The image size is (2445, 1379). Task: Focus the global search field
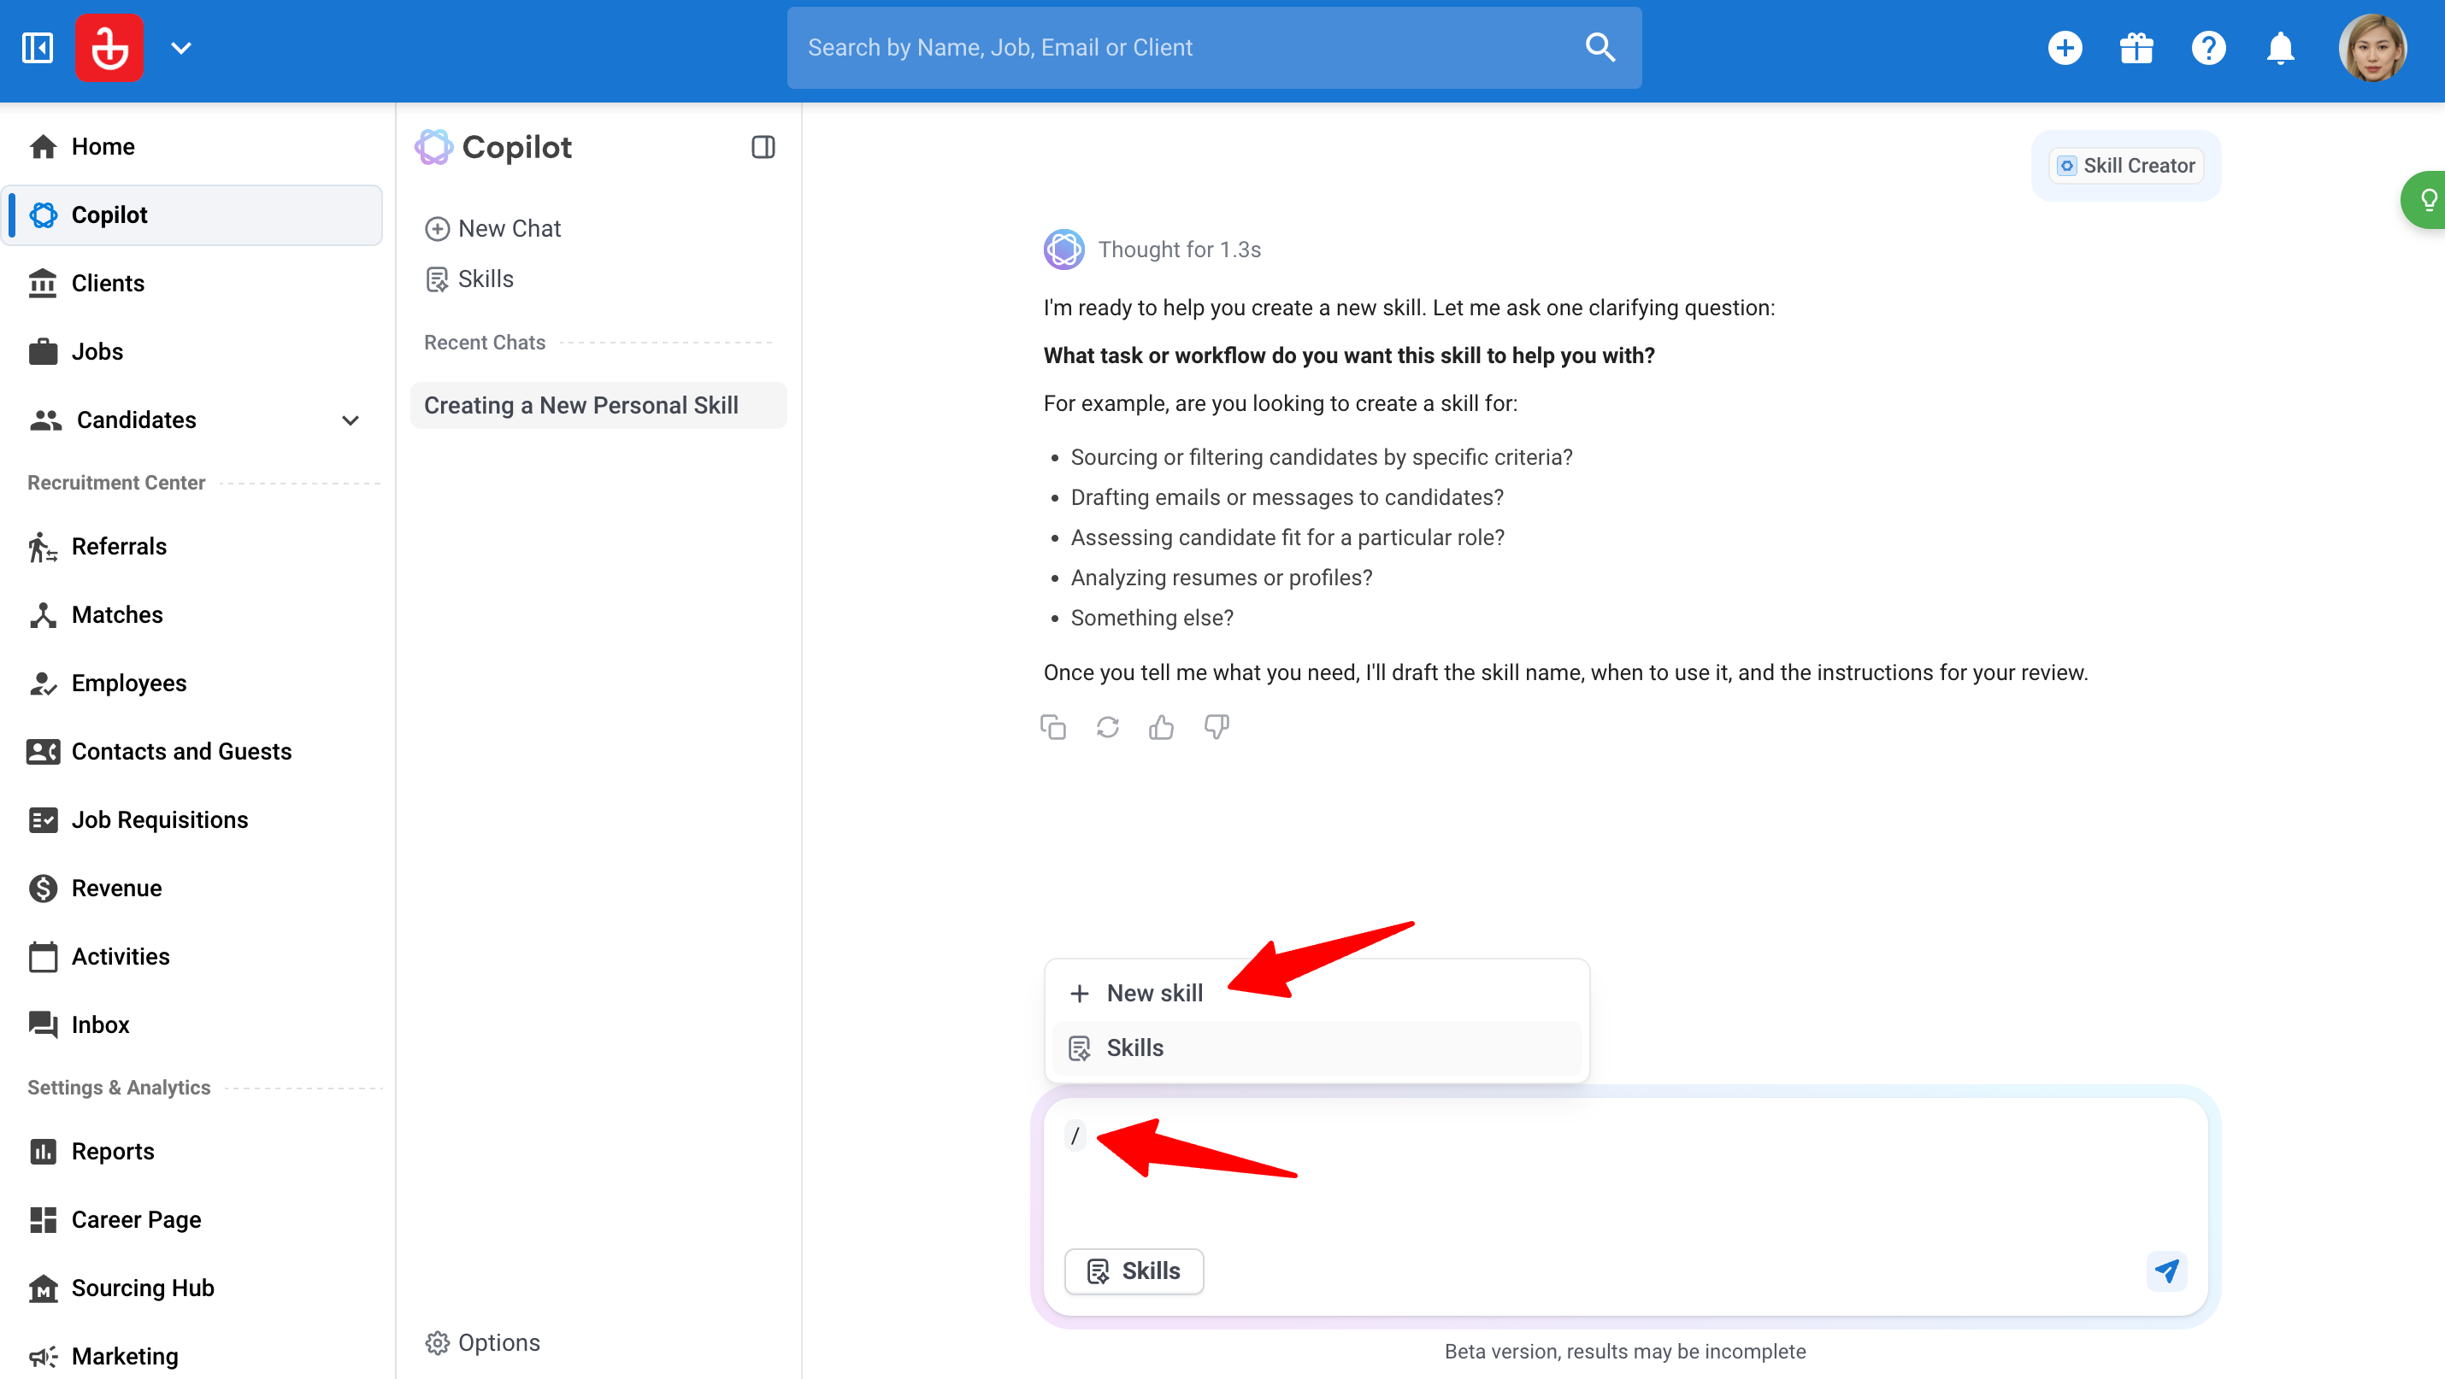pyautogui.click(x=1214, y=48)
